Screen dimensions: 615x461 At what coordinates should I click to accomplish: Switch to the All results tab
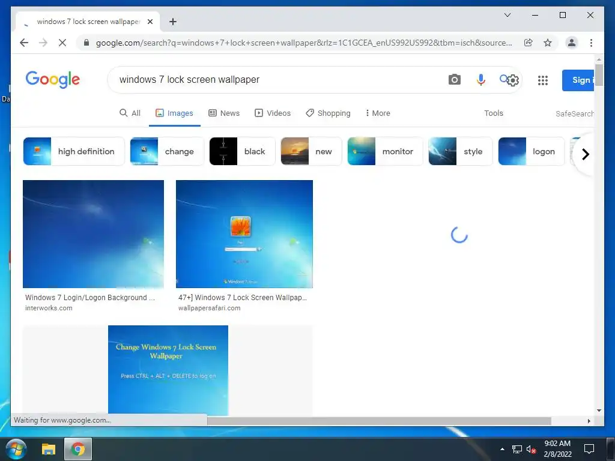[130, 113]
